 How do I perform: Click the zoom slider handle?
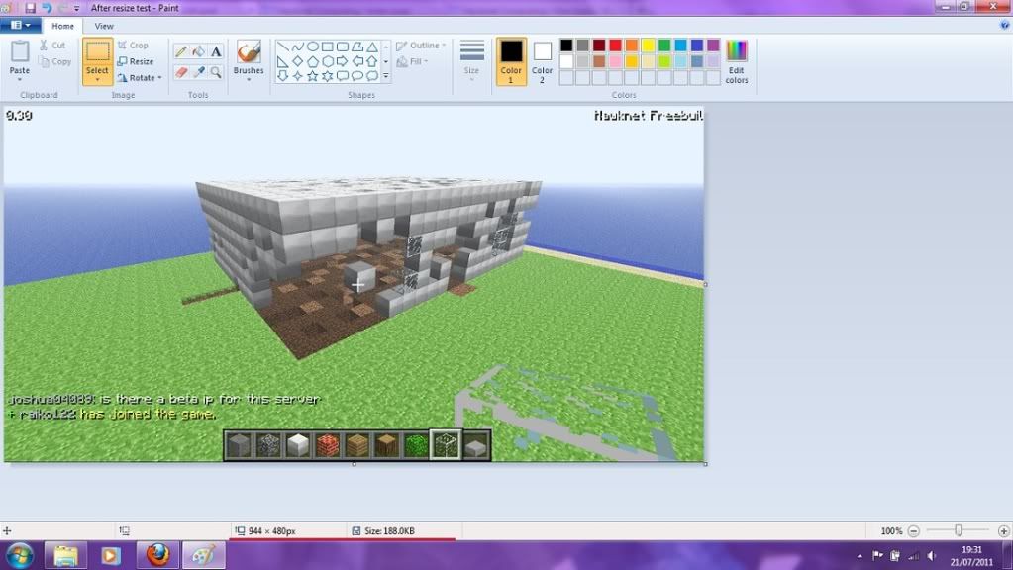pyautogui.click(x=959, y=530)
